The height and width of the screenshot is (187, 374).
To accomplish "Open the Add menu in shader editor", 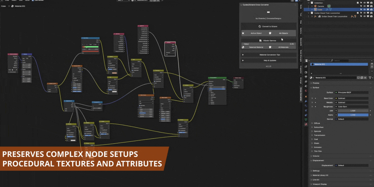I will point(21,1).
